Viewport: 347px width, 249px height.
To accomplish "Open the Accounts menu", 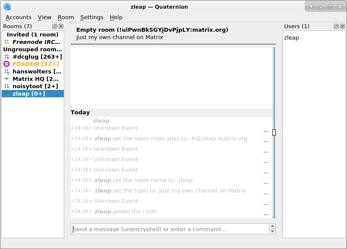I will click(18, 17).
